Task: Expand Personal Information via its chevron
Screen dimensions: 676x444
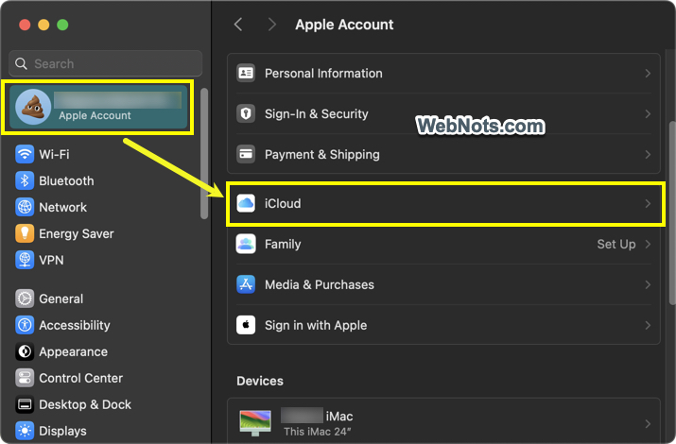Action: click(x=648, y=73)
